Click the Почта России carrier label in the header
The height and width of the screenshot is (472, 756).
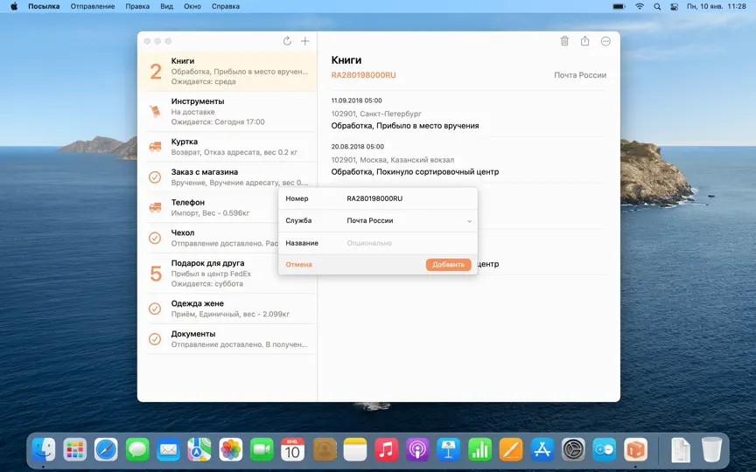point(580,75)
